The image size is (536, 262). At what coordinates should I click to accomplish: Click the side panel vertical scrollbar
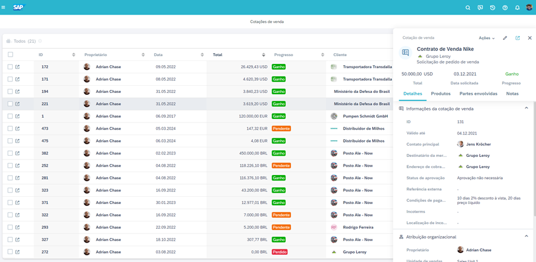tap(534, 159)
